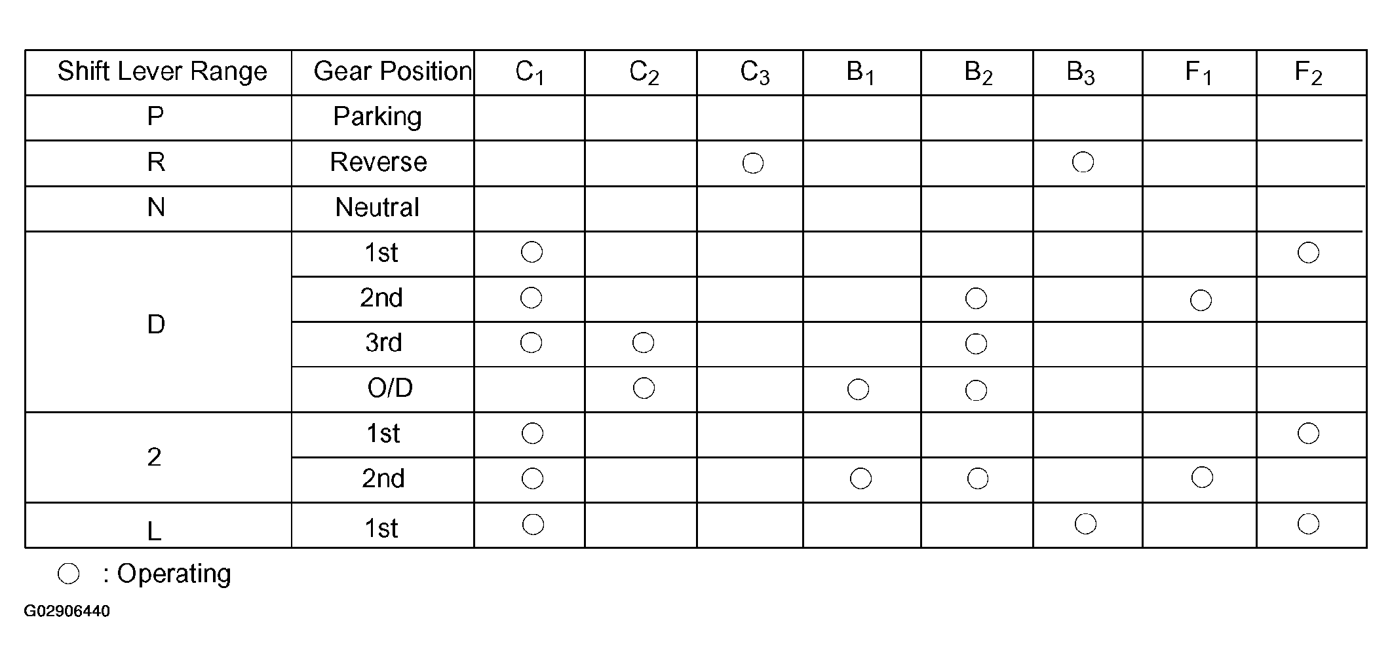
Task: Click the legend circle beside Operating
Action: coord(68,574)
